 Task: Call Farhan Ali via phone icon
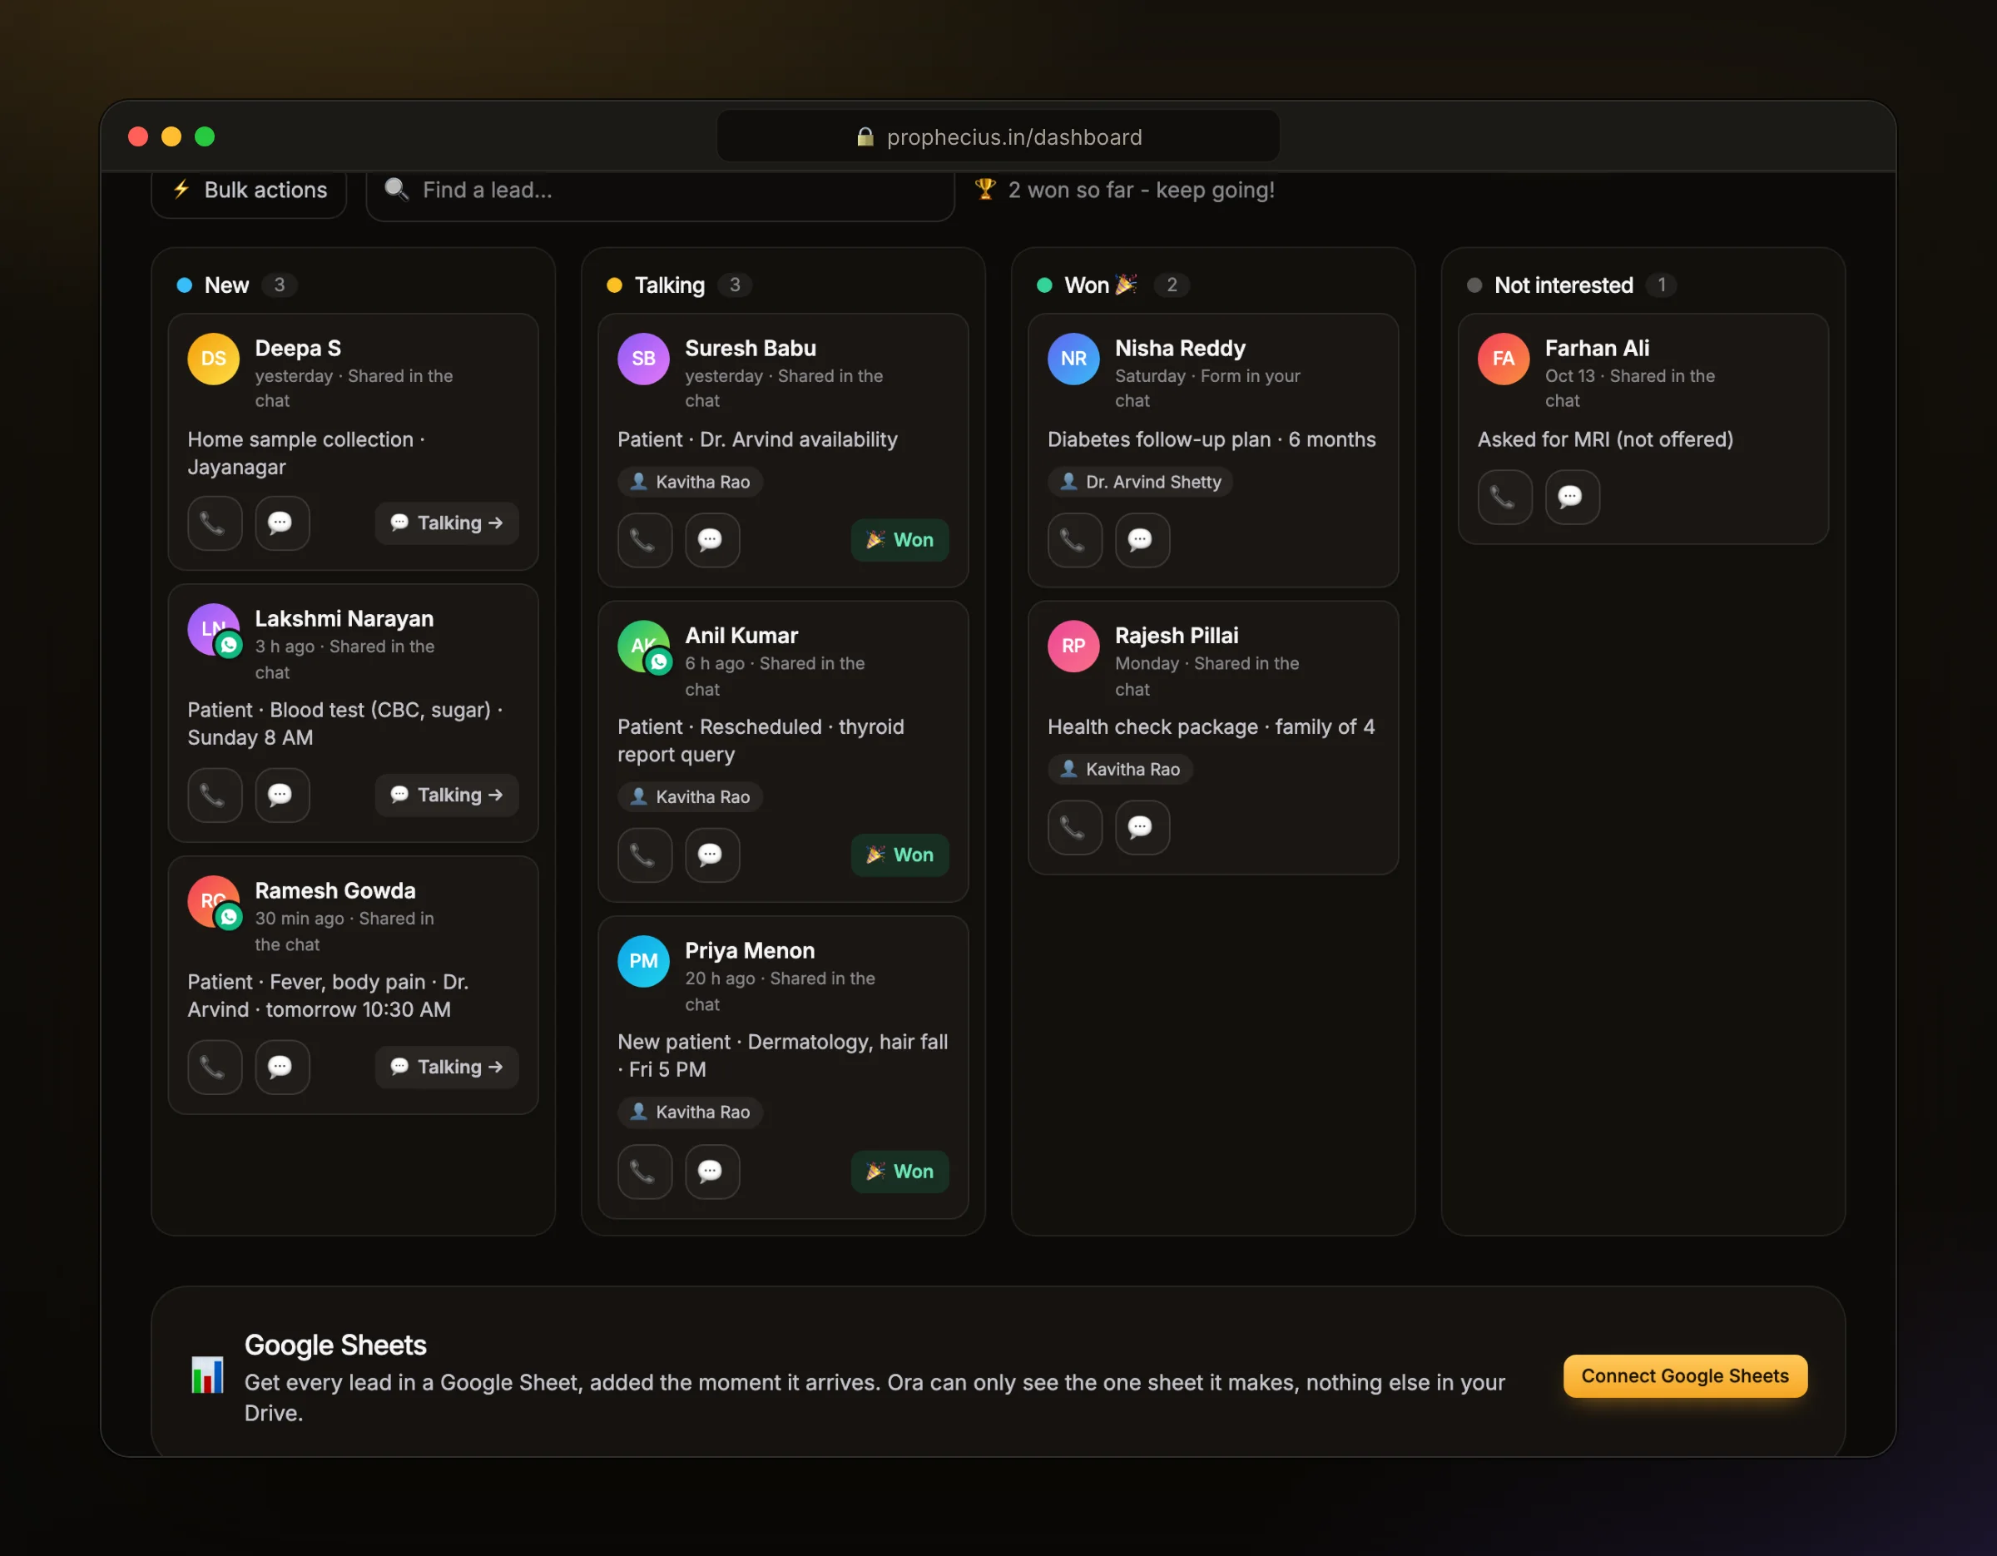[x=1504, y=498]
